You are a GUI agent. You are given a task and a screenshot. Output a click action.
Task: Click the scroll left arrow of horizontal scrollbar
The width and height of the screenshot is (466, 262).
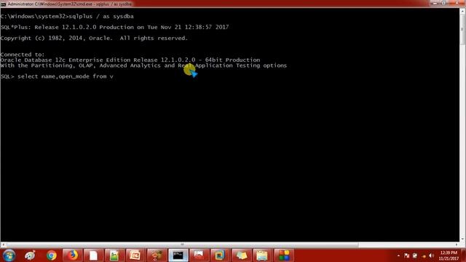[x=3, y=245]
